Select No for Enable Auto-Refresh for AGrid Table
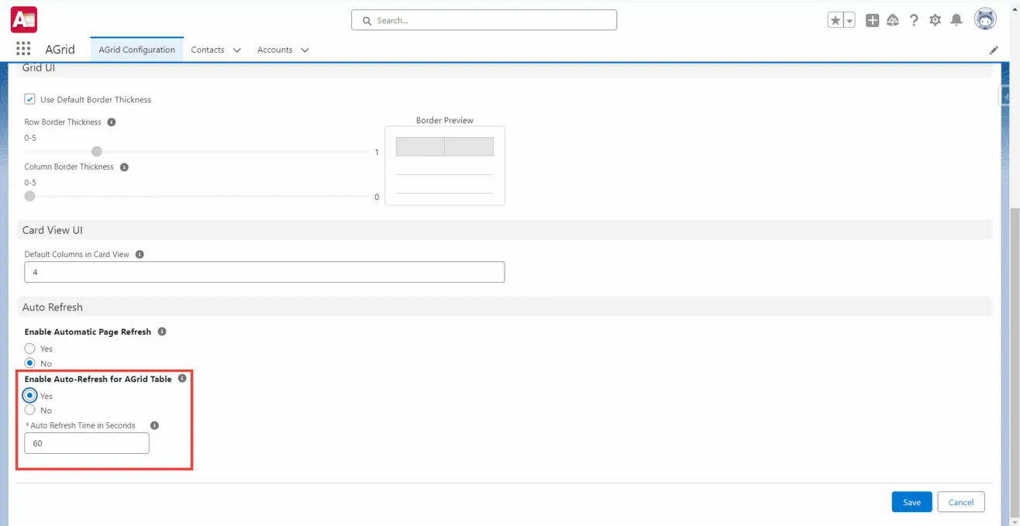The height and width of the screenshot is (526, 1020). click(29, 410)
